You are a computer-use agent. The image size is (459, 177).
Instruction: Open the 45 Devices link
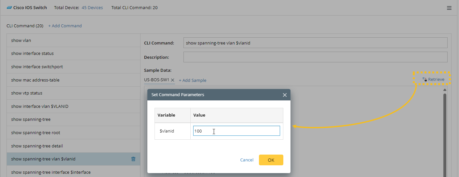pos(92,7)
